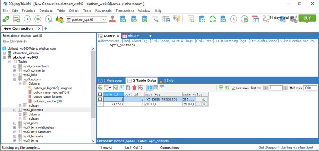
Task: Open the dropdown arrow beside the row icon
Action: [x=110, y=88]
